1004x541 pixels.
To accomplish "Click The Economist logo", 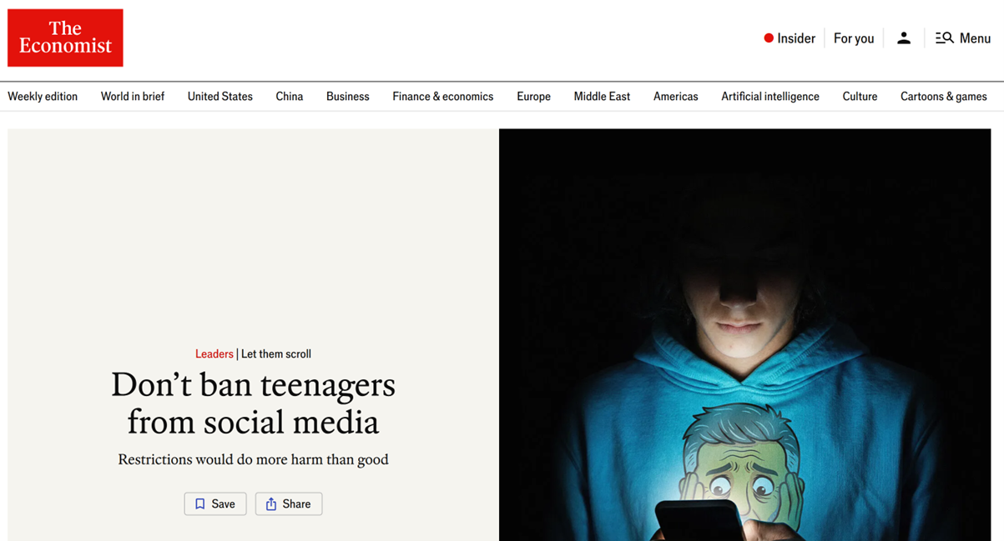I will tap(65, 38).
